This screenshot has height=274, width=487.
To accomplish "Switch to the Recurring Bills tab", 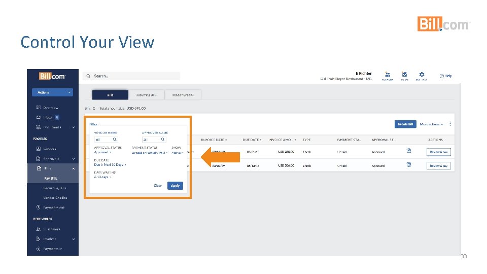I will coord(146,95).
